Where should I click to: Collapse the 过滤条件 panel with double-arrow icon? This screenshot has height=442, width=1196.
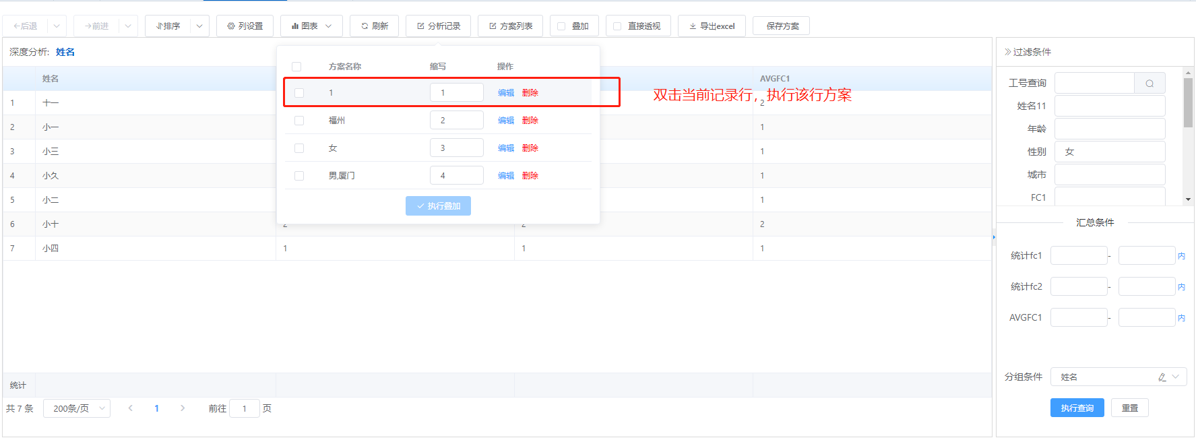coord(1007,52)
